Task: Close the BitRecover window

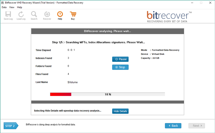Action: coord(210,3)
